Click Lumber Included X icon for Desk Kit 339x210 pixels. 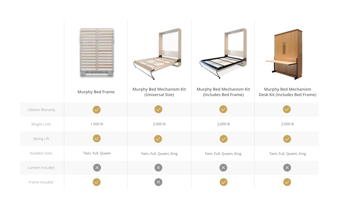(287, 168)
